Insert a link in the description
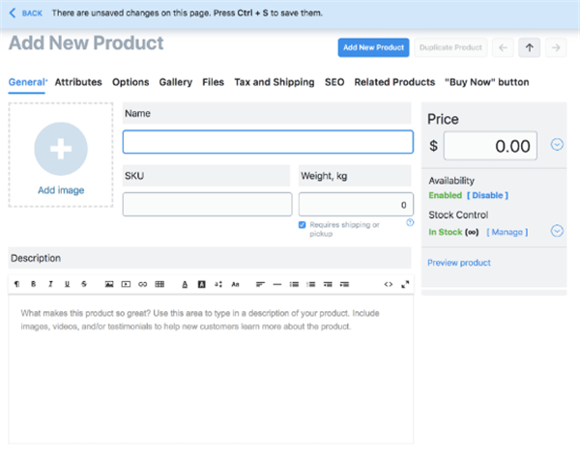 pos(143,284)
